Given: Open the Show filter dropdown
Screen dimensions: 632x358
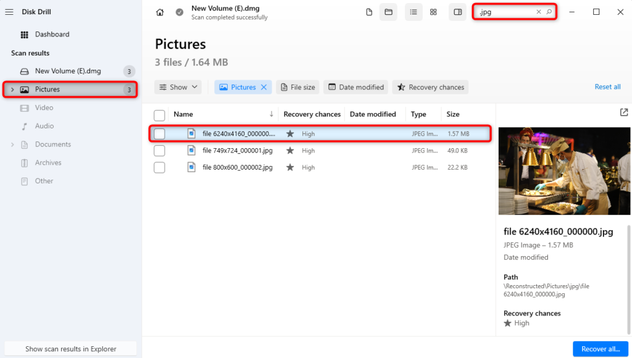Looking at the screenshot, I should pos(178,87).
